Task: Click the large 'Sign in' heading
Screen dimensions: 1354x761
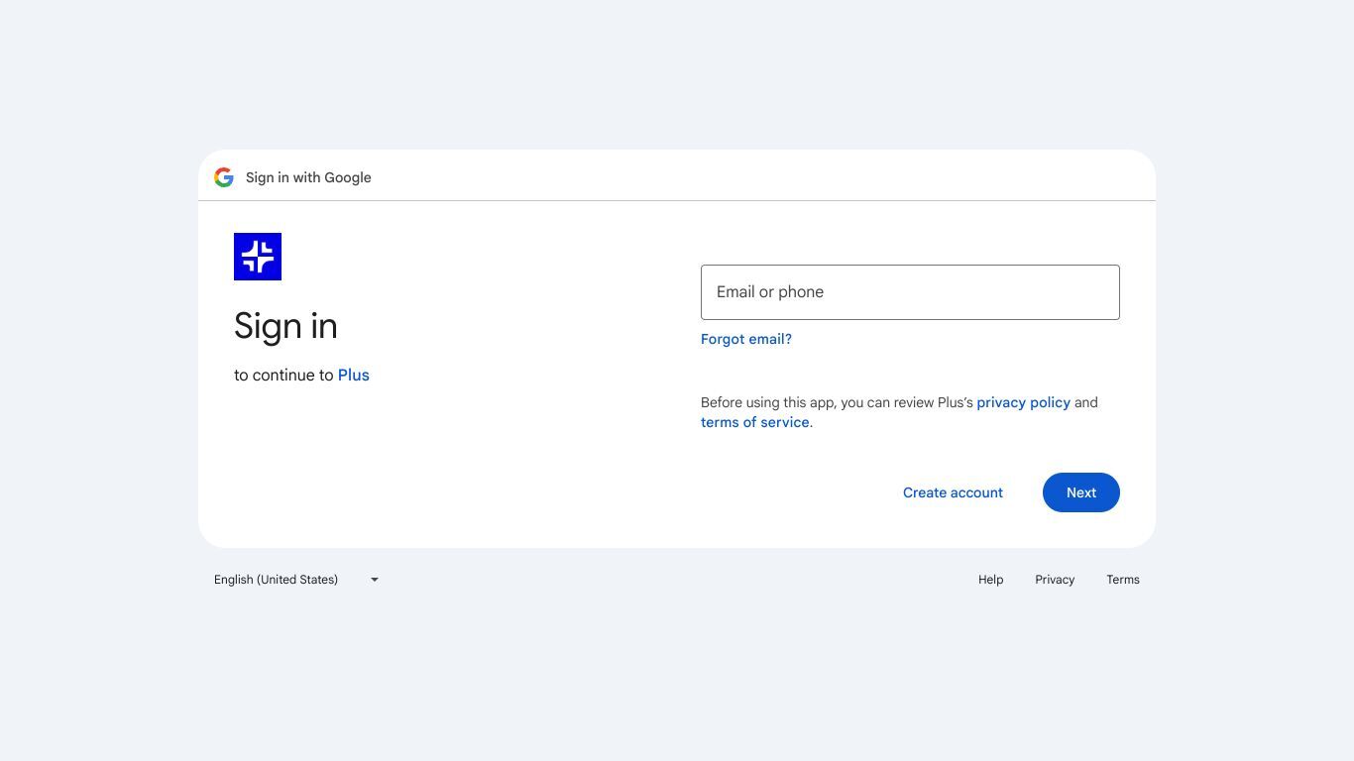Action: [285, 326]
